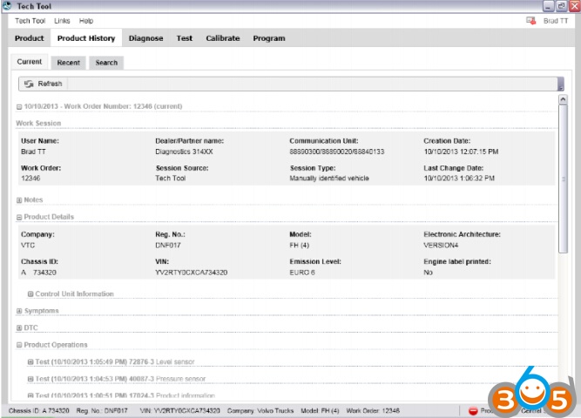The height and width of the screenshot is (418, 581).
Task: Click the connection status icon beside Brad TT
Action: pos(531,21)
